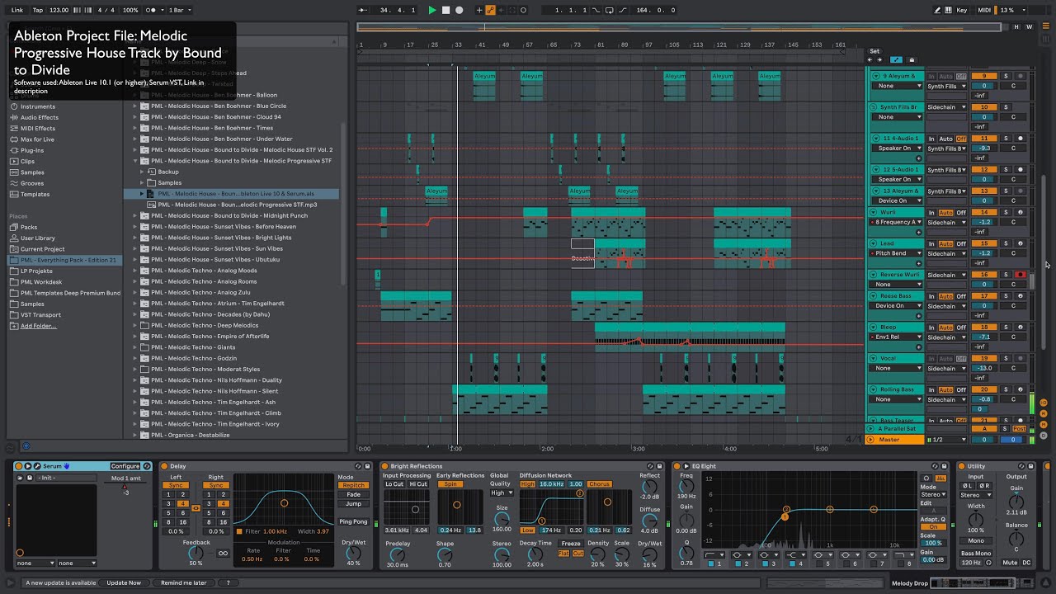
Task: Enable Ping Pong in Delay
Action: 353,521
